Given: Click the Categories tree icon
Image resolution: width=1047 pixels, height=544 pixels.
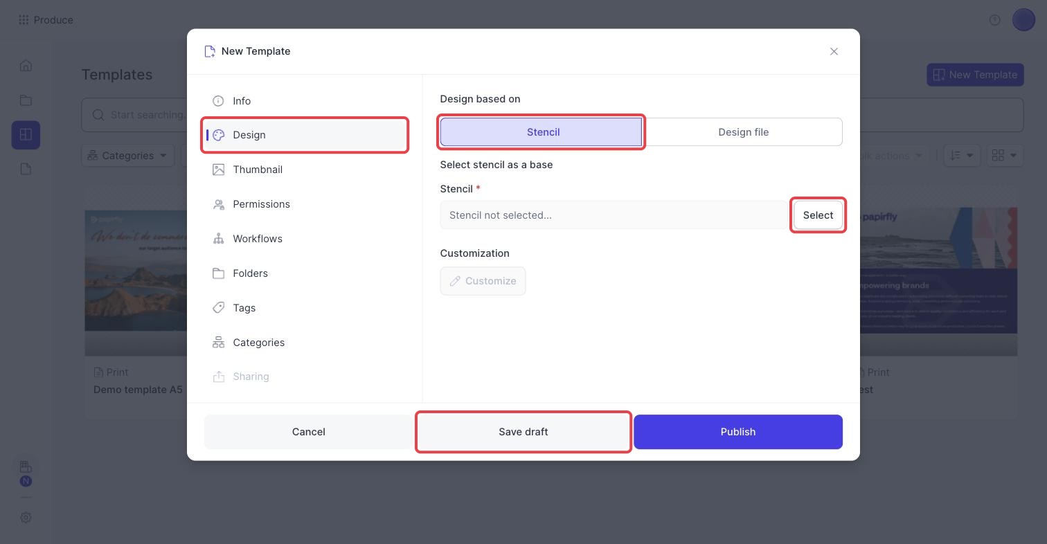Looking at the screenshot, I should coord(218,343).
